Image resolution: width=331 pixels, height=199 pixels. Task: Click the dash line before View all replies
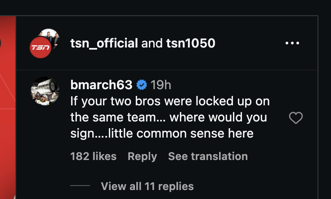click(80, 186)
